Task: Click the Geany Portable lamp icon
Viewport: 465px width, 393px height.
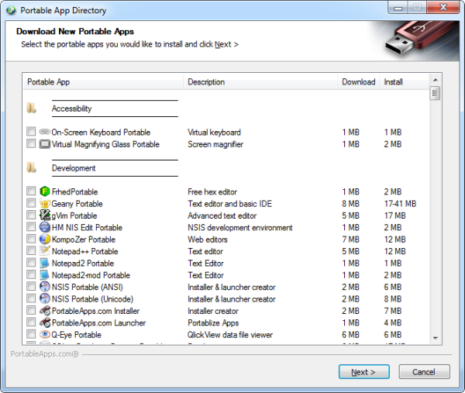Action: [x=44, y=203]
